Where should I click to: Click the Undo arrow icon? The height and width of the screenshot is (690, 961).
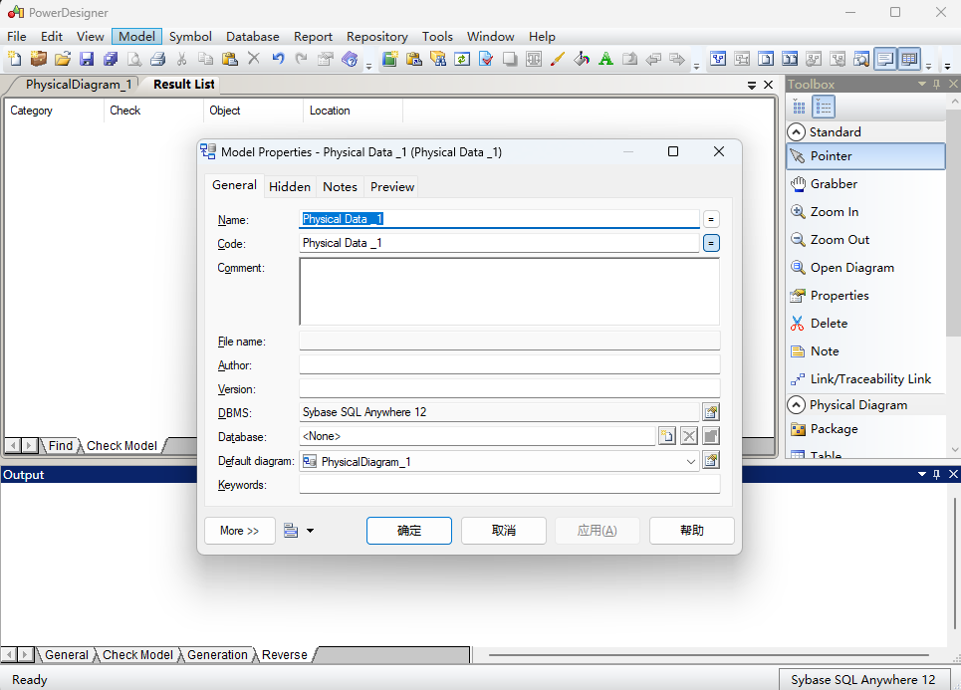coord(278,59)
